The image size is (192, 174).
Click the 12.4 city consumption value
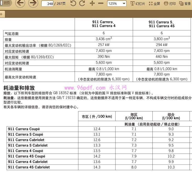pos(97,129)
